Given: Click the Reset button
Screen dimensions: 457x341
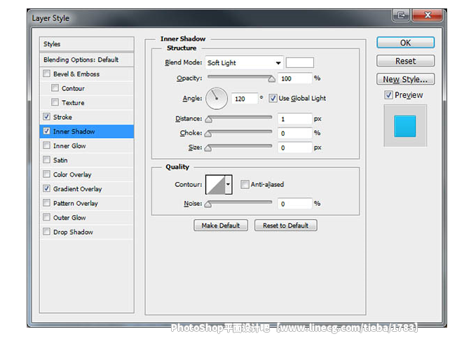Looking at the screenshot, I should click(405, 61).
